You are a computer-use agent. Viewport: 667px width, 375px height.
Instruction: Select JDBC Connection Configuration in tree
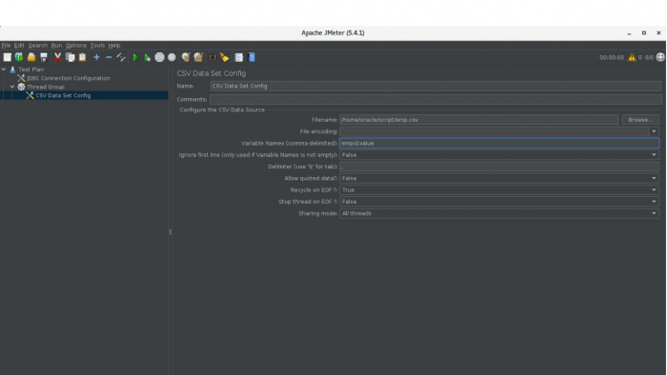coord(68,78)
